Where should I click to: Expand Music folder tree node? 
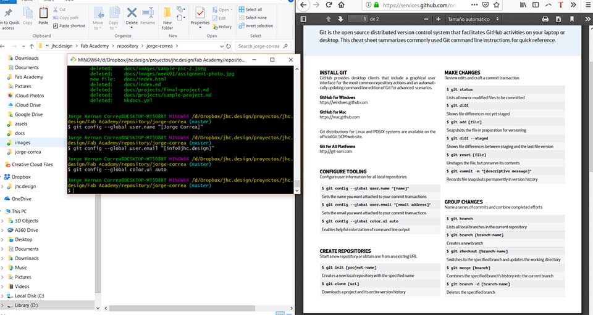[2, 268]
